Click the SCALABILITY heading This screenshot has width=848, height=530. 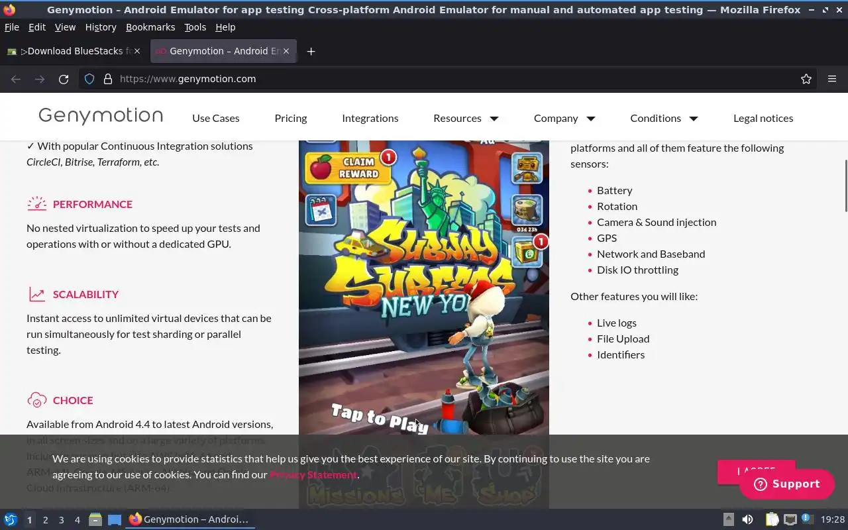[86, 294]
